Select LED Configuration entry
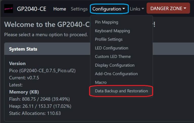 click(111, 48)
